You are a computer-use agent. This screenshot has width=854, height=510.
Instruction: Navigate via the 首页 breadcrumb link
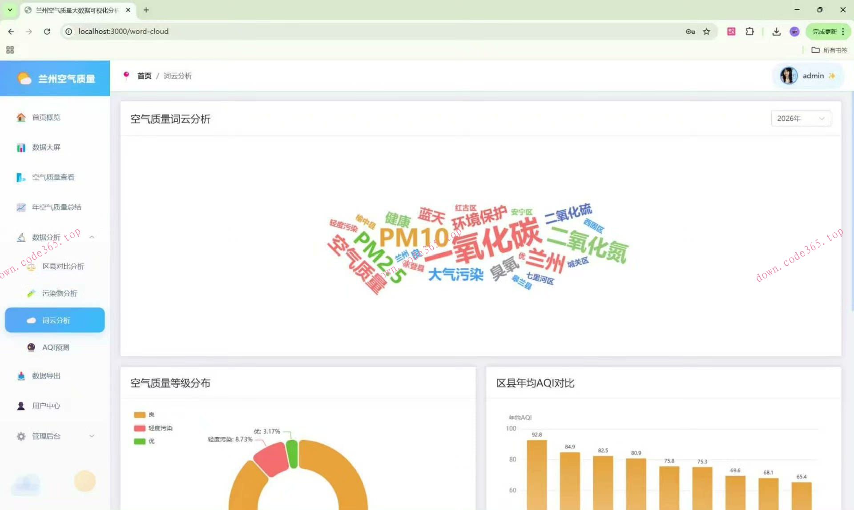point(144,76)
